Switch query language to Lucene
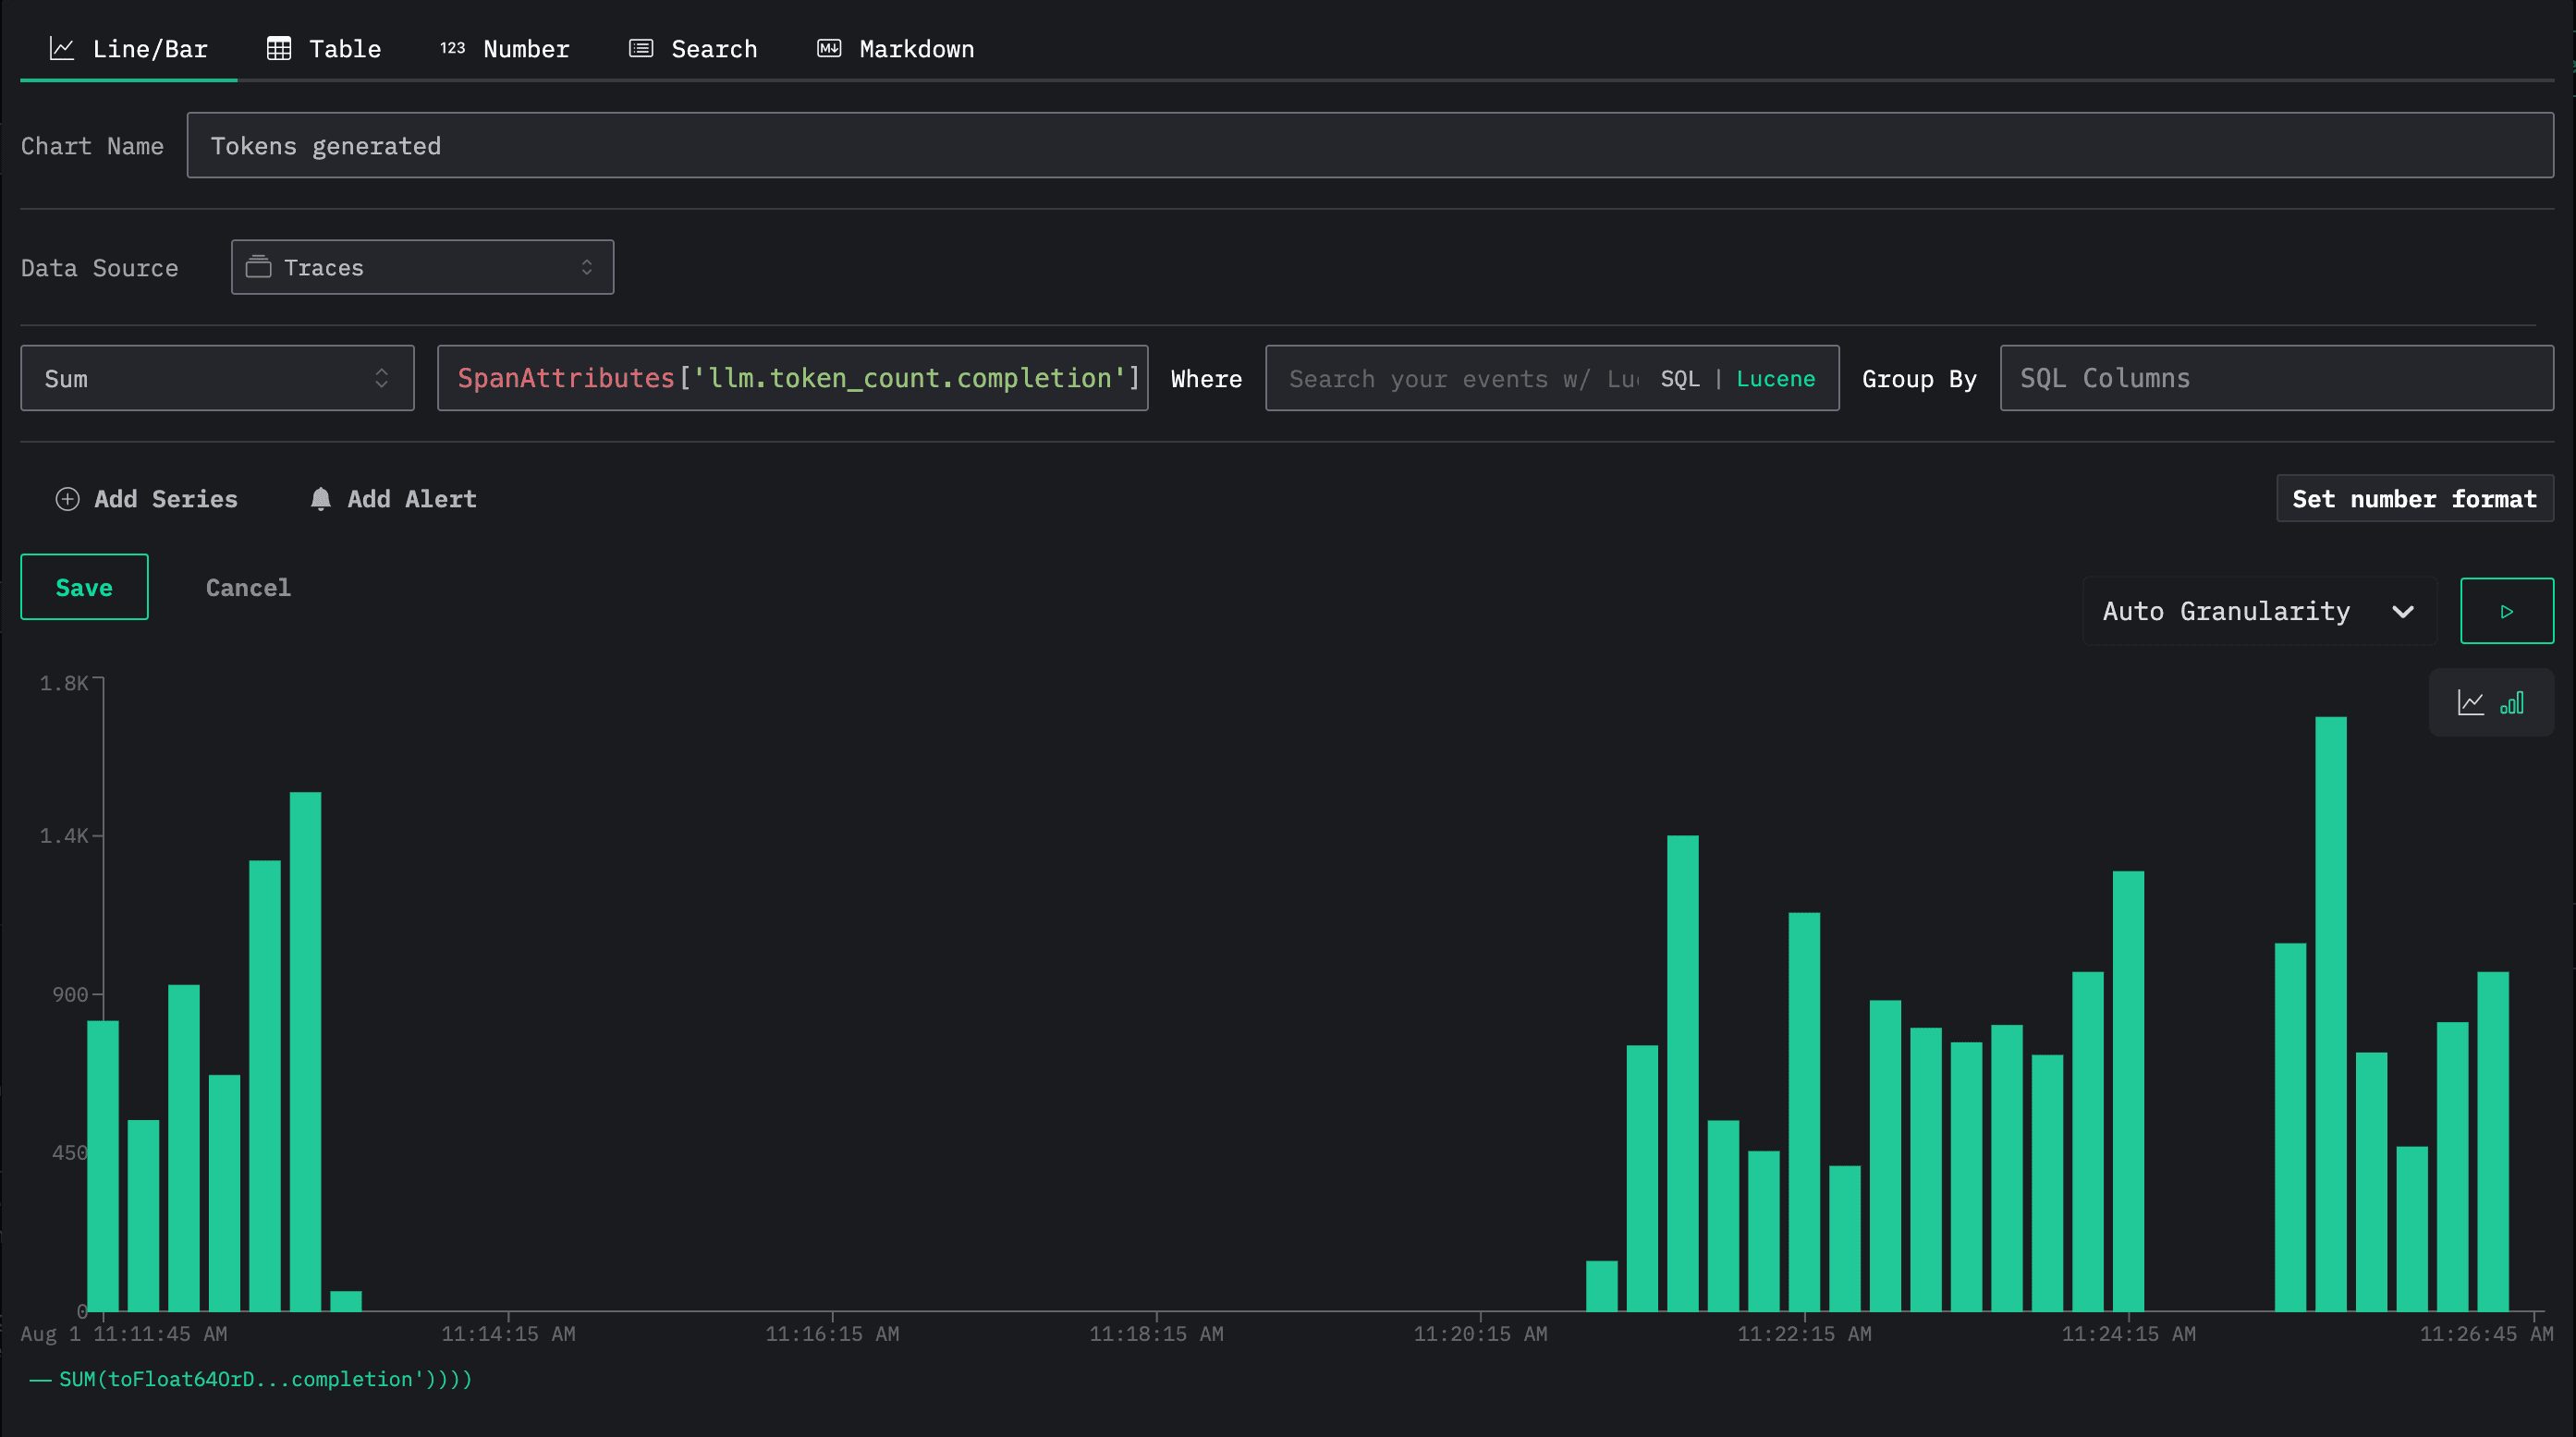The height and width of the screenshot is (1437, 2576). pyautogui.click(x=1775, y=379)
